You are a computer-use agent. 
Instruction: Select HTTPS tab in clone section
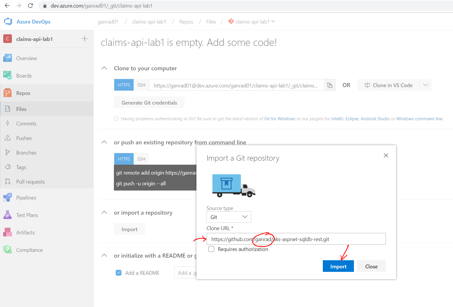[x=124, y=85]
